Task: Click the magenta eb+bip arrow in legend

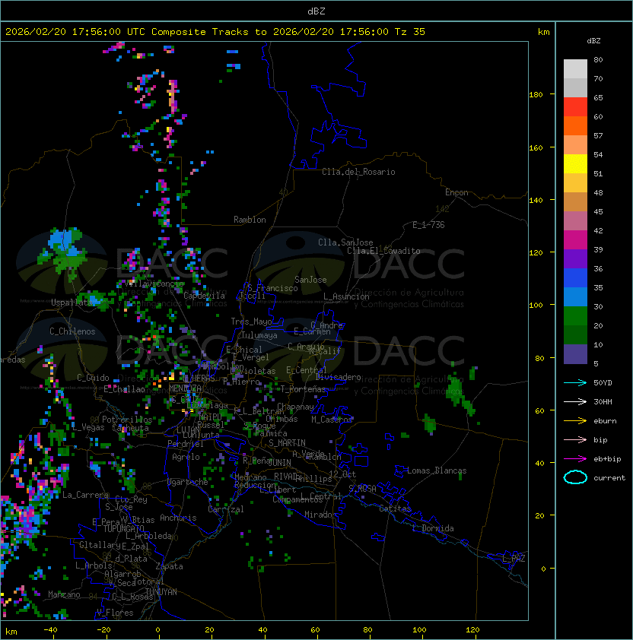Action: (575, 459)
